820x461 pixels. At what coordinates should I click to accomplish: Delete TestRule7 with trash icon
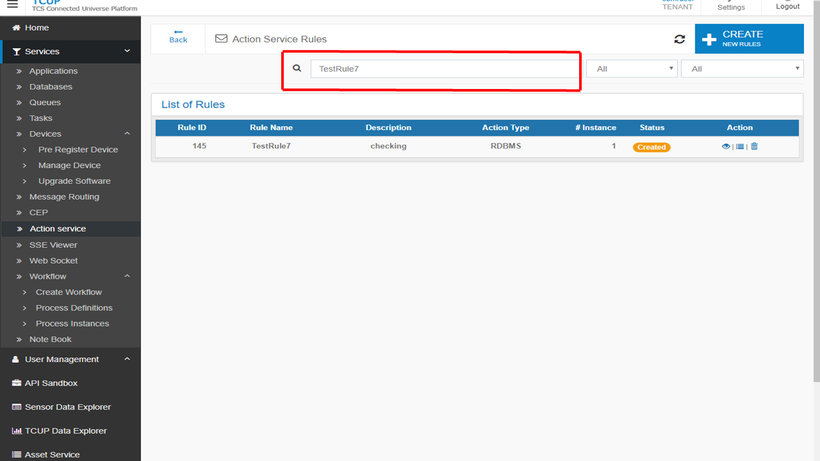coord(754,146)
